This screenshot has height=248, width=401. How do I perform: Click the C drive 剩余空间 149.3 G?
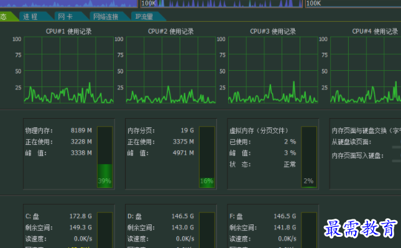point(81,227)
